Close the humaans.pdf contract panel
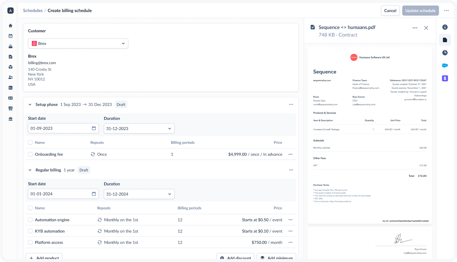 [x=426, y=28]
